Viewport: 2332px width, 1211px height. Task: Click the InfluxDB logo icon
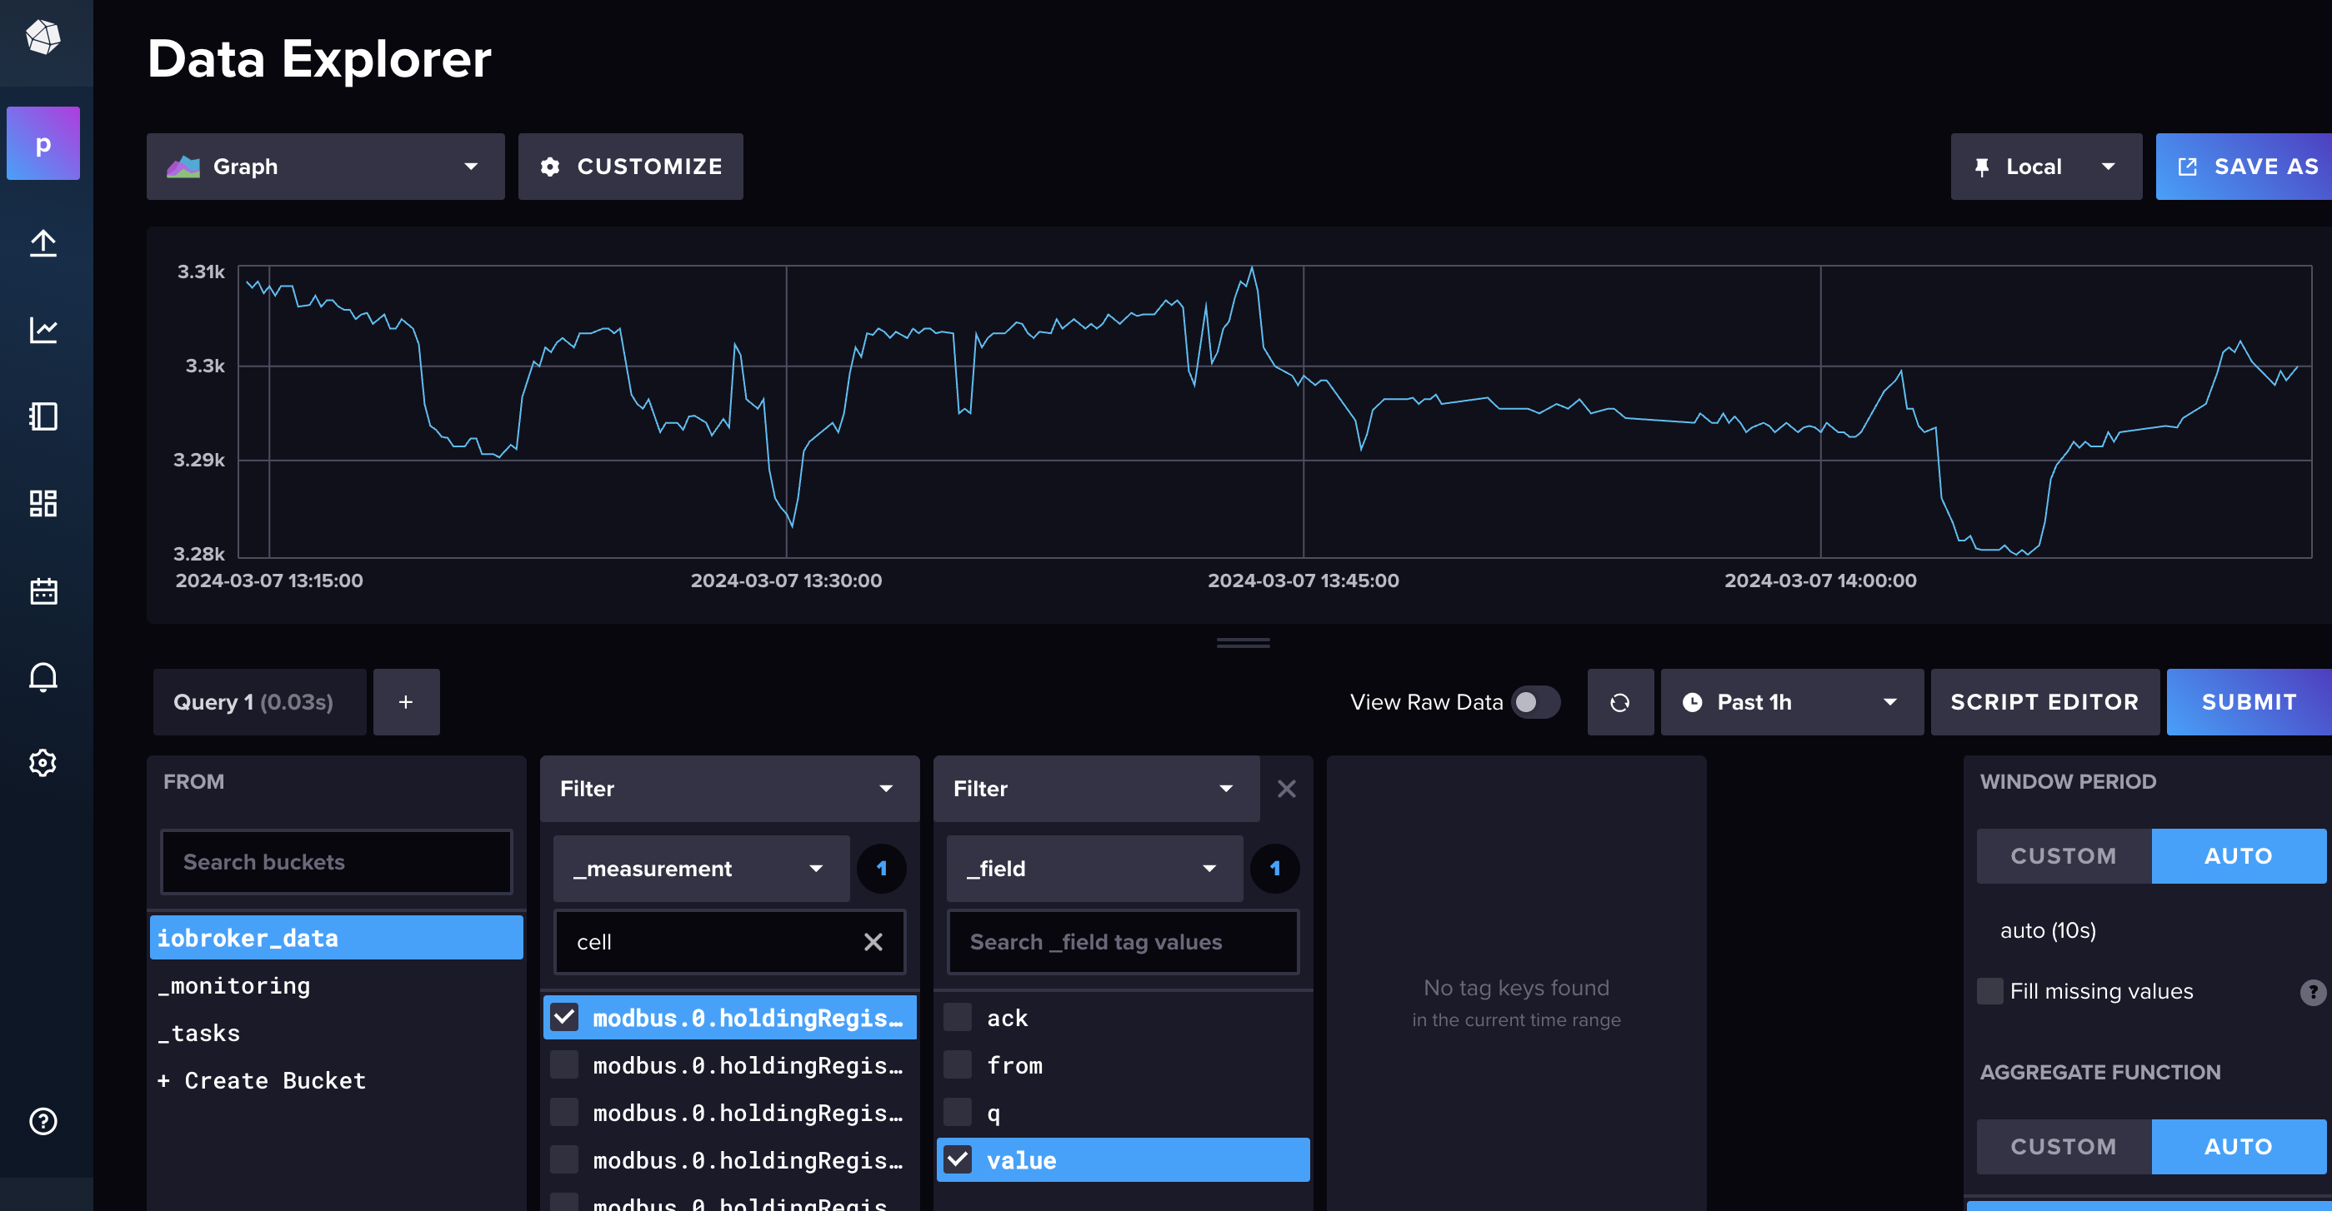[43, 38]
